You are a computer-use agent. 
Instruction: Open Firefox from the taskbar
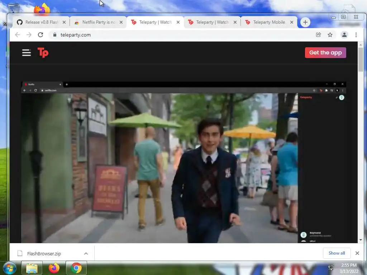tap(54, 268)
